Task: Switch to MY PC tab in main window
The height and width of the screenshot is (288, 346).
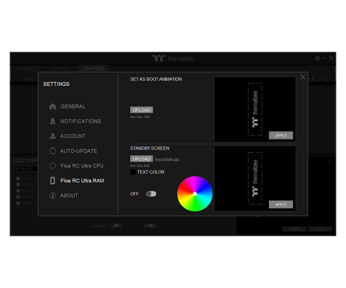Action: pos(61,69)
